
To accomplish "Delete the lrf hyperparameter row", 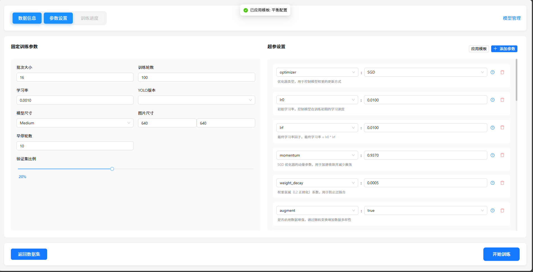I will tap(502, 127).
